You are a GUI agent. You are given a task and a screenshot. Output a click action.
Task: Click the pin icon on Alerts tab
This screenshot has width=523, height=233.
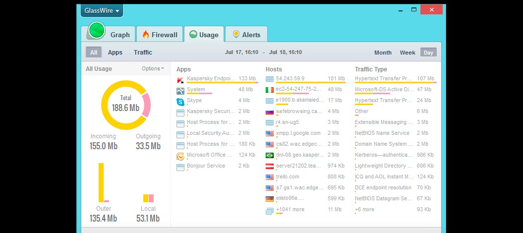(x=236, y=34)
